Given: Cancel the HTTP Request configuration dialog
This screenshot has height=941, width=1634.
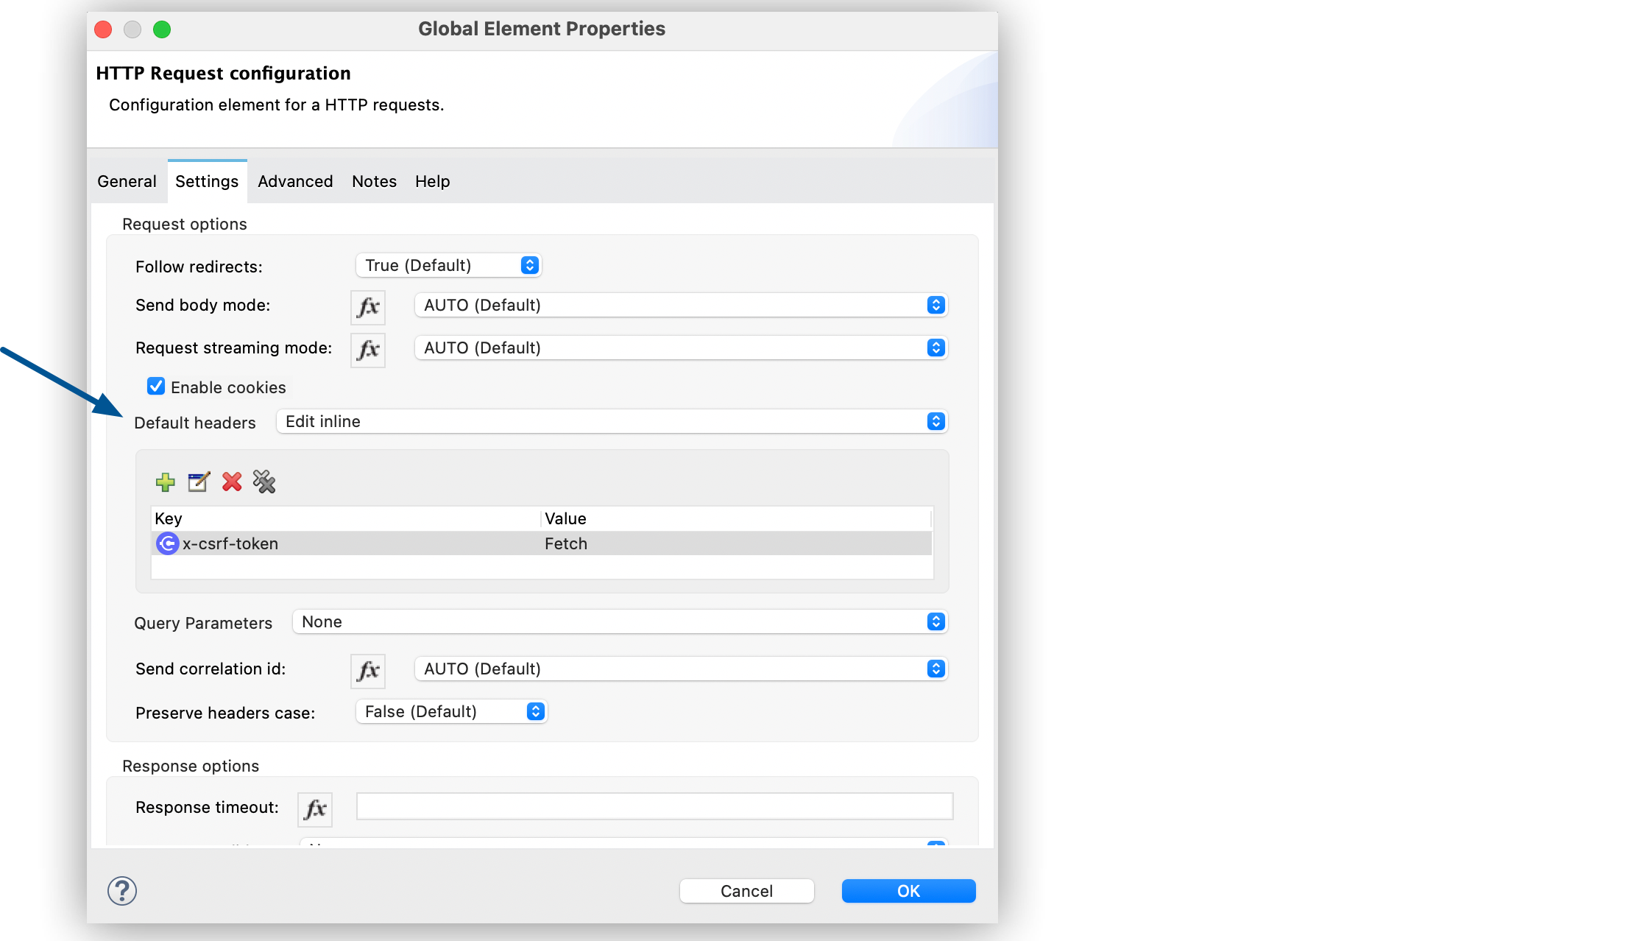Looking at the screenshot, I should tap(746, 890).
